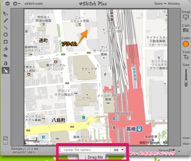Click the NEWDAYS label on the map
Image resolution: width=191 pixels, height=161 pixels.
tap(124, 113)
